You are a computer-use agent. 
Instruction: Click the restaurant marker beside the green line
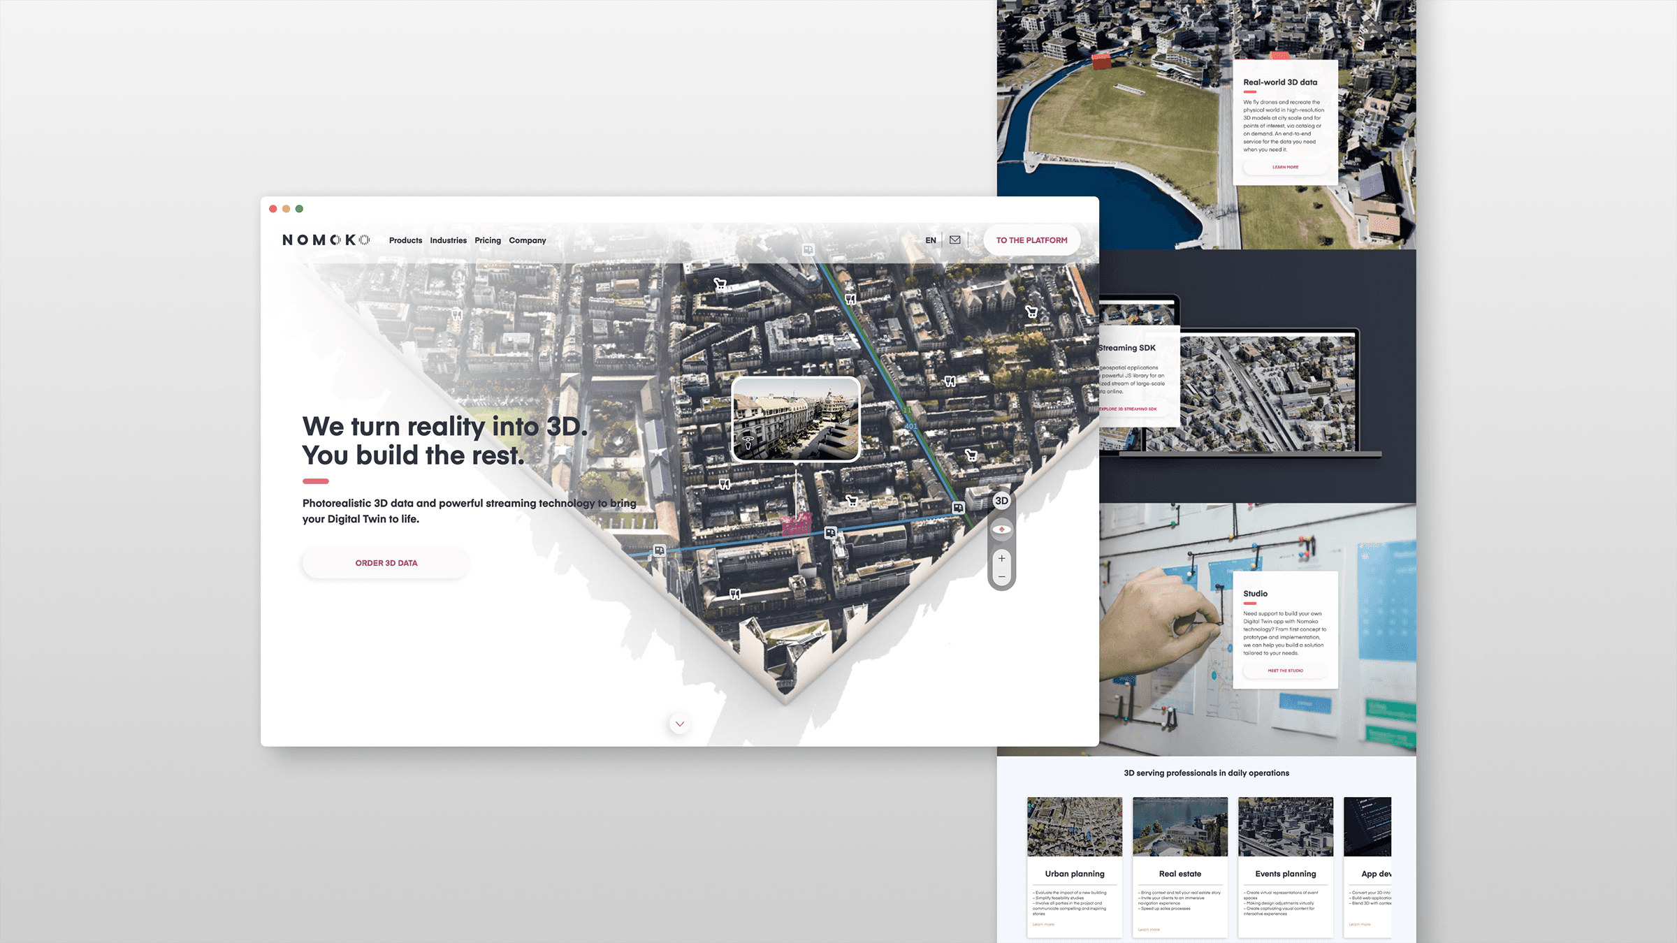[x=850, y=300]
